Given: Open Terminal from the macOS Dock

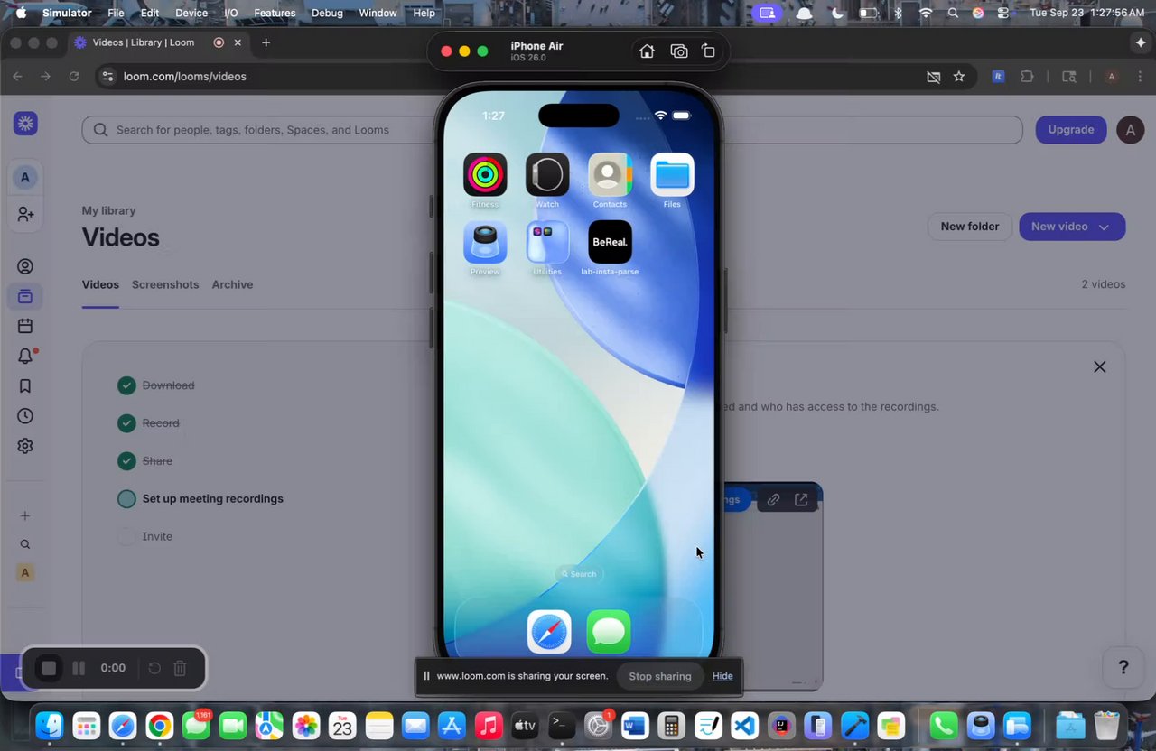Looking at the screenshot, I should pyautogui.click(x=562, y=725).
